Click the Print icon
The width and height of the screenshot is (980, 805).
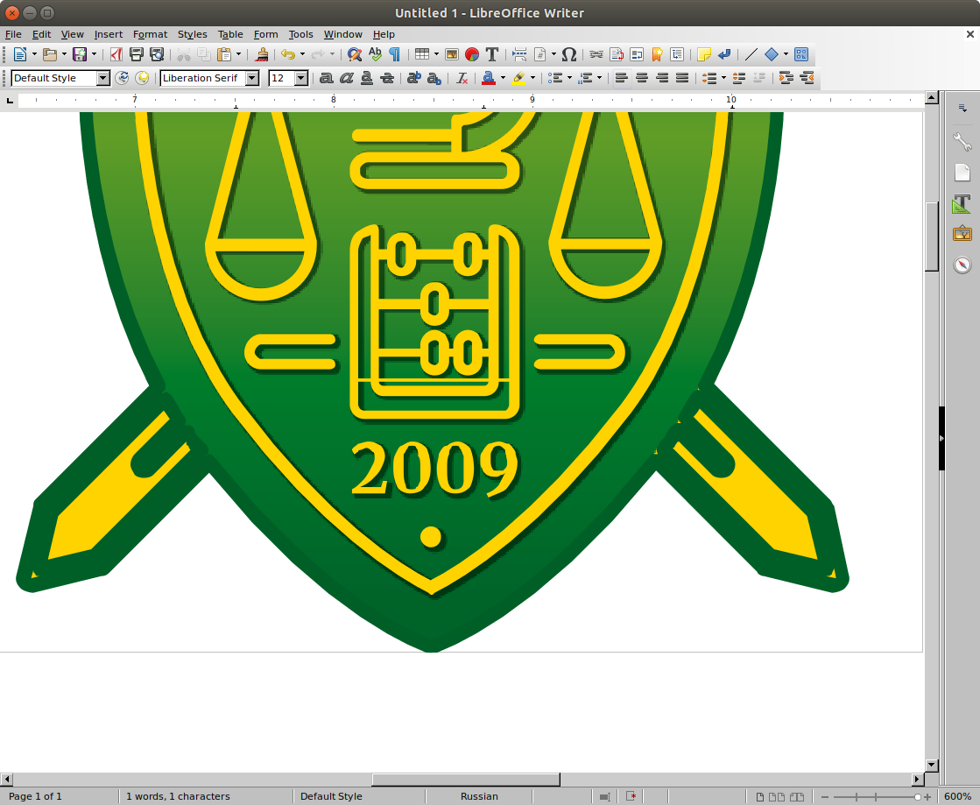point(137,54)
